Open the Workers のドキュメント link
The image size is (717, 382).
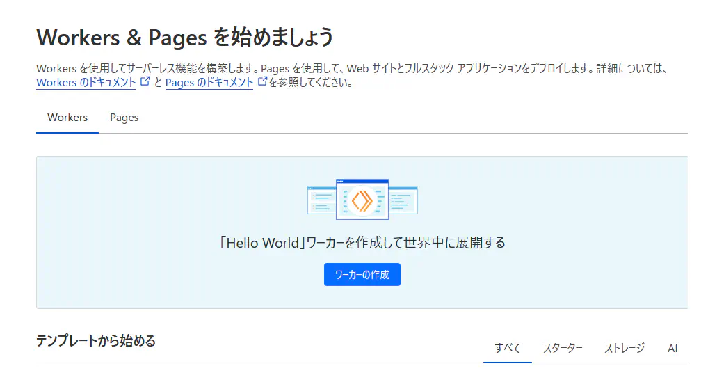[x=86, y=83]
